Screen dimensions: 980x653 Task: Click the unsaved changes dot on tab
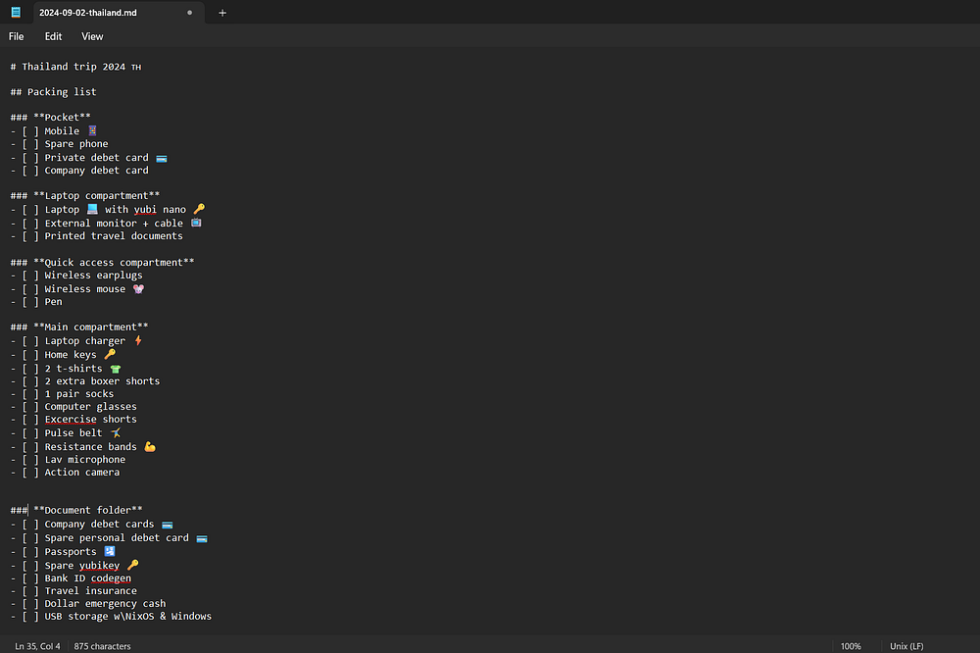(189, 13)
